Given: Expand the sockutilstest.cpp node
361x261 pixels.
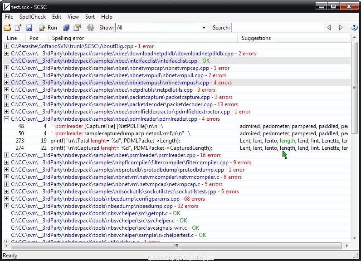Looking at the screenshot, I should pyautogui.click(x=6, y=192).
